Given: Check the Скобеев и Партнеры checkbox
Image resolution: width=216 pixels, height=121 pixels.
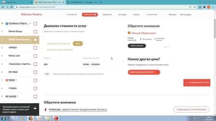Looking at the screenshot, I should click(35, 24).
